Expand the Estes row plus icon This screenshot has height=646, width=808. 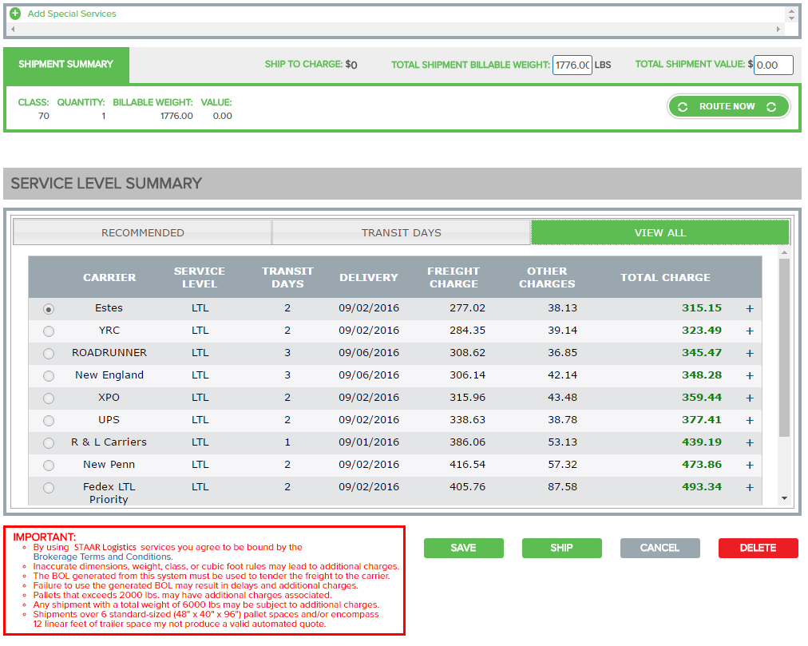(x=750, y=308)
